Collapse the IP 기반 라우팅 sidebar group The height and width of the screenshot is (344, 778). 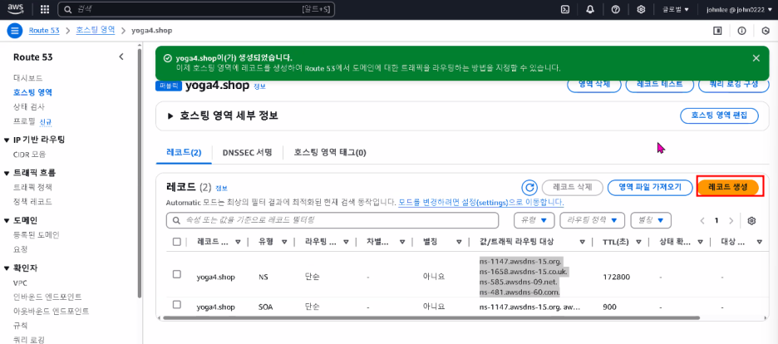(x=7, y=140)
